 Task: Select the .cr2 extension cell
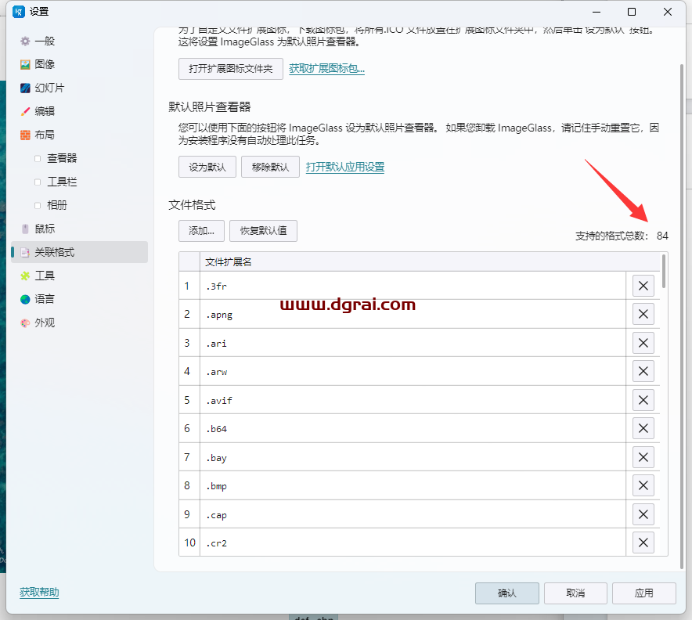pyautogui.click(x=413, y=542)
